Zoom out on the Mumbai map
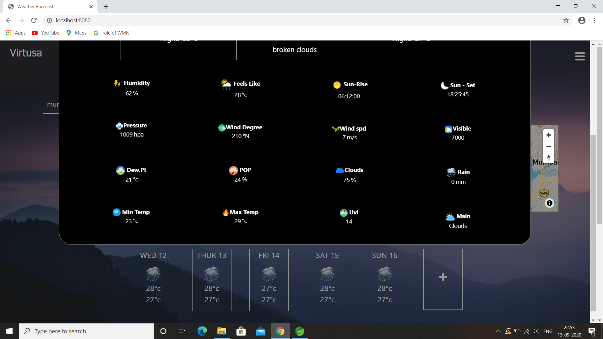The image size is (603, 339). pos(549,146)
